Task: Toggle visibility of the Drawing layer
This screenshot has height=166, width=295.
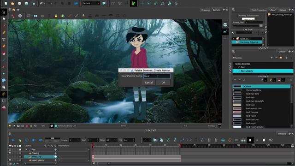Action: tap(10, 153)
